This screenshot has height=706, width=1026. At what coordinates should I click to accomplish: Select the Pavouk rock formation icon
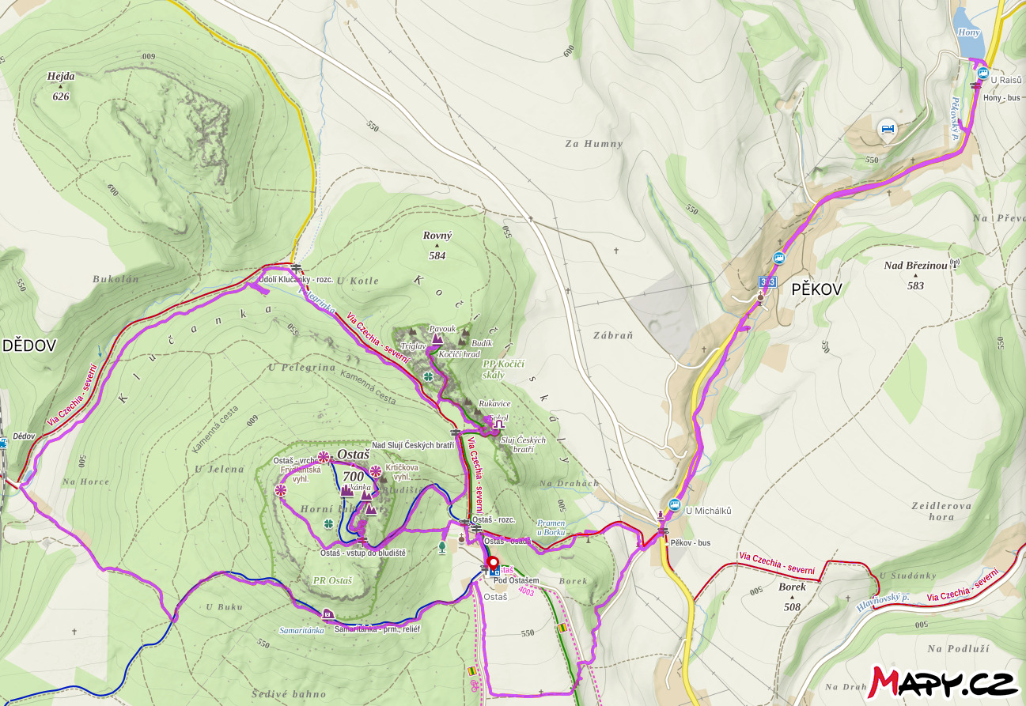tap(437, 338)
